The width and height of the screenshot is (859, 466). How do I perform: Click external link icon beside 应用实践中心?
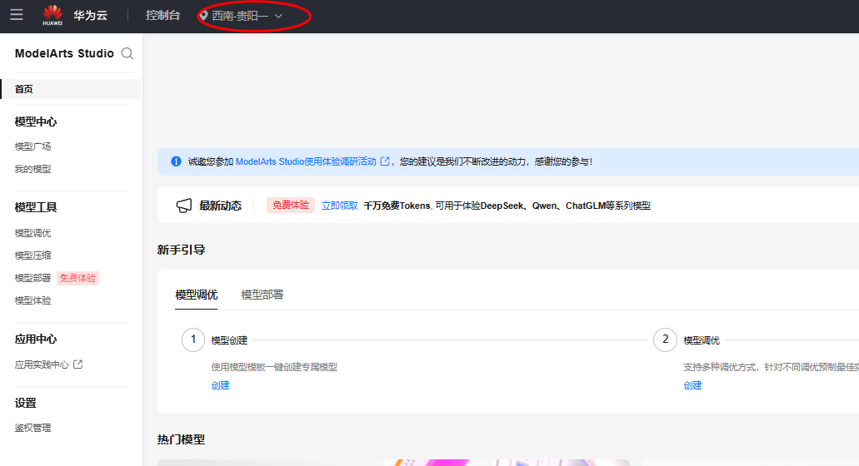coord(77,364)
